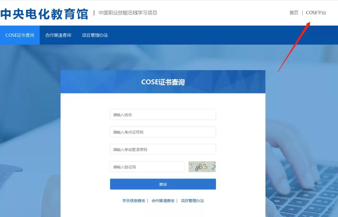
Task: Click the 中国职业技能在线学习项目 subtitle text
Action: pos(128,13)
